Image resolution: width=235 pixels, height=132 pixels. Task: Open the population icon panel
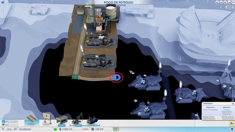pos(93,129)
